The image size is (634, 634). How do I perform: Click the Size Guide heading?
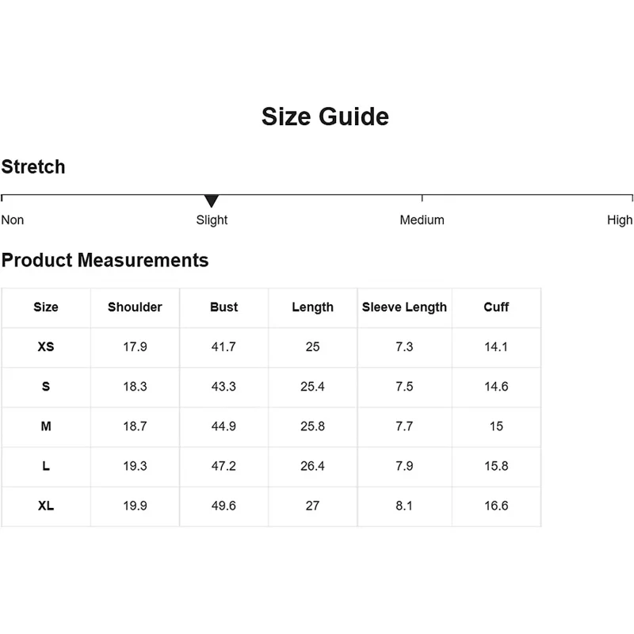[325, 117]
